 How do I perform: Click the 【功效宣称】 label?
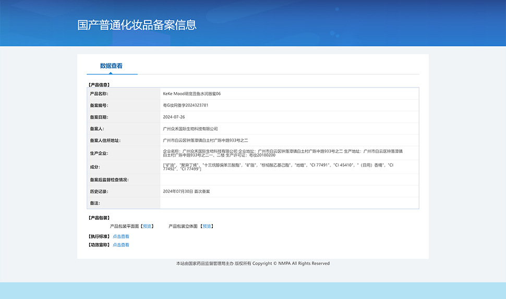click(99, 245)
